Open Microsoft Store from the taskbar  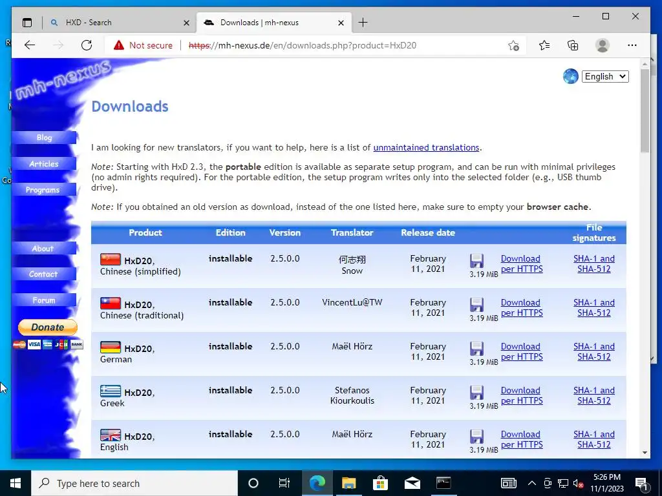(380, 483)
